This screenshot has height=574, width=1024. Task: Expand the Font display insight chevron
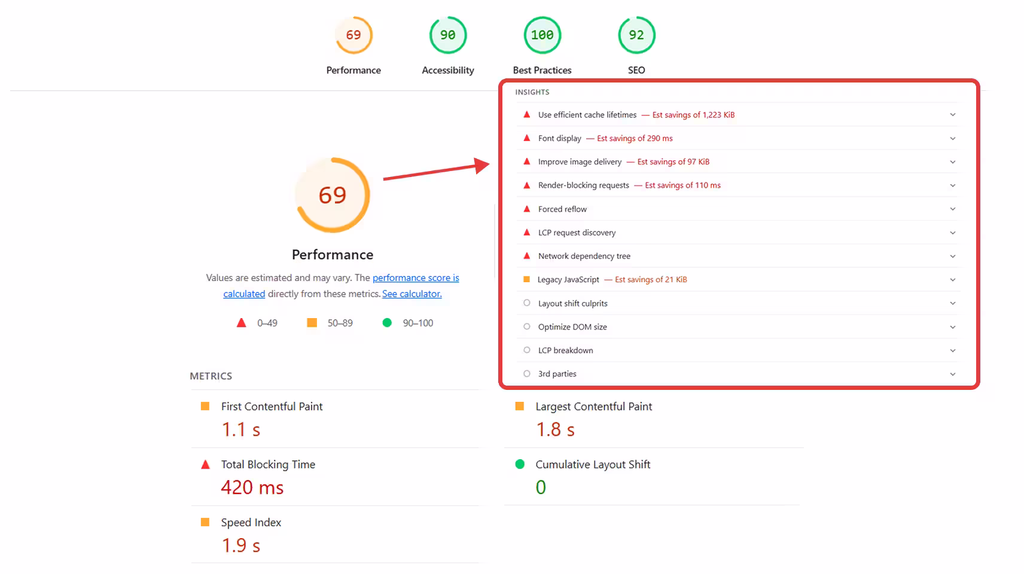point(953,138)
